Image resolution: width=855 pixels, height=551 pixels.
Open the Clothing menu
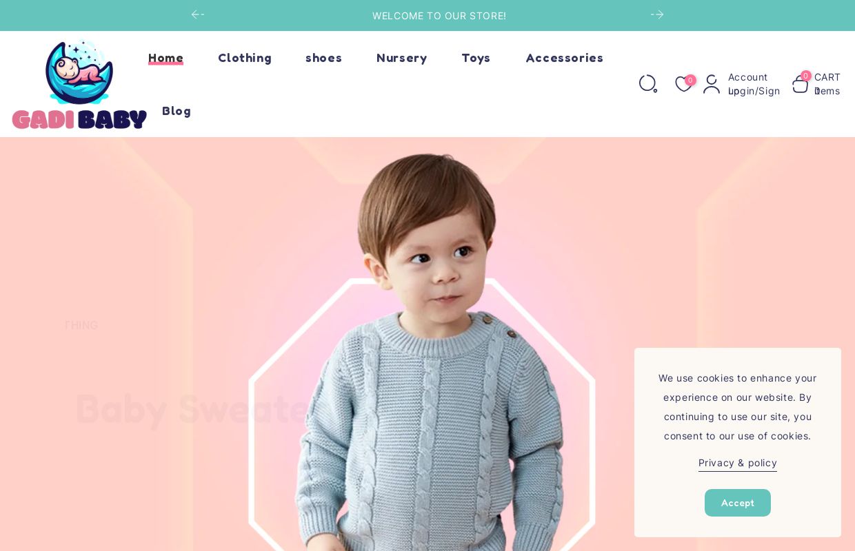[x=245, y=58]
